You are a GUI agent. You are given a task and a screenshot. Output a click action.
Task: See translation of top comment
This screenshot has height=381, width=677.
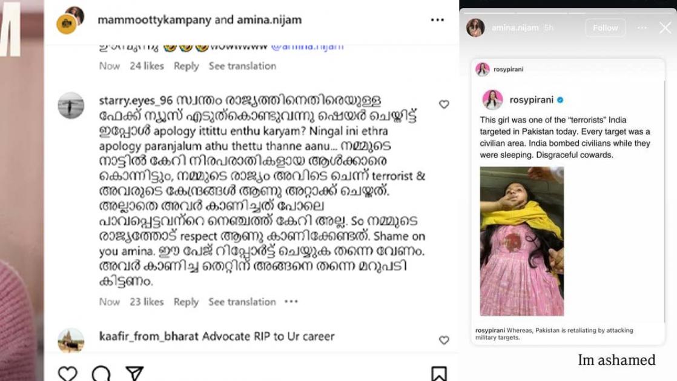click(243, 66)
